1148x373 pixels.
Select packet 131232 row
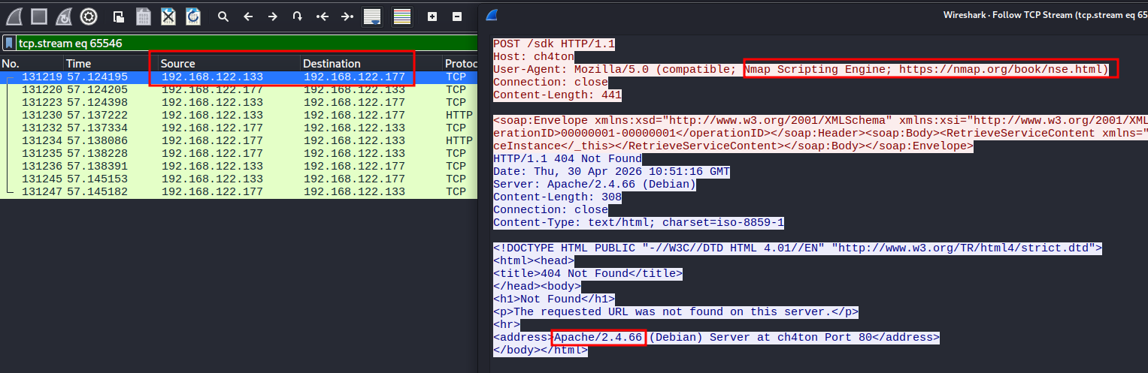coord(238,128)
